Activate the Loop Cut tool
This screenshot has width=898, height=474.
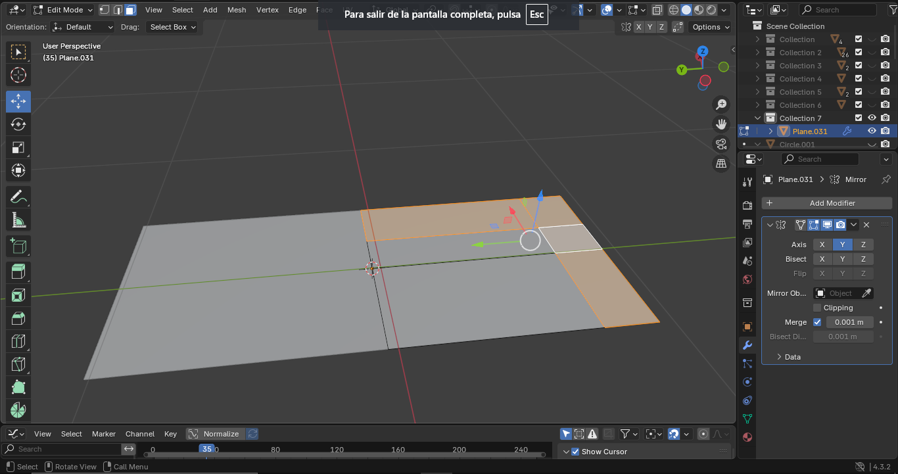(x=18, y=341)
